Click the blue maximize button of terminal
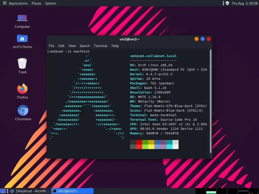 203,39
